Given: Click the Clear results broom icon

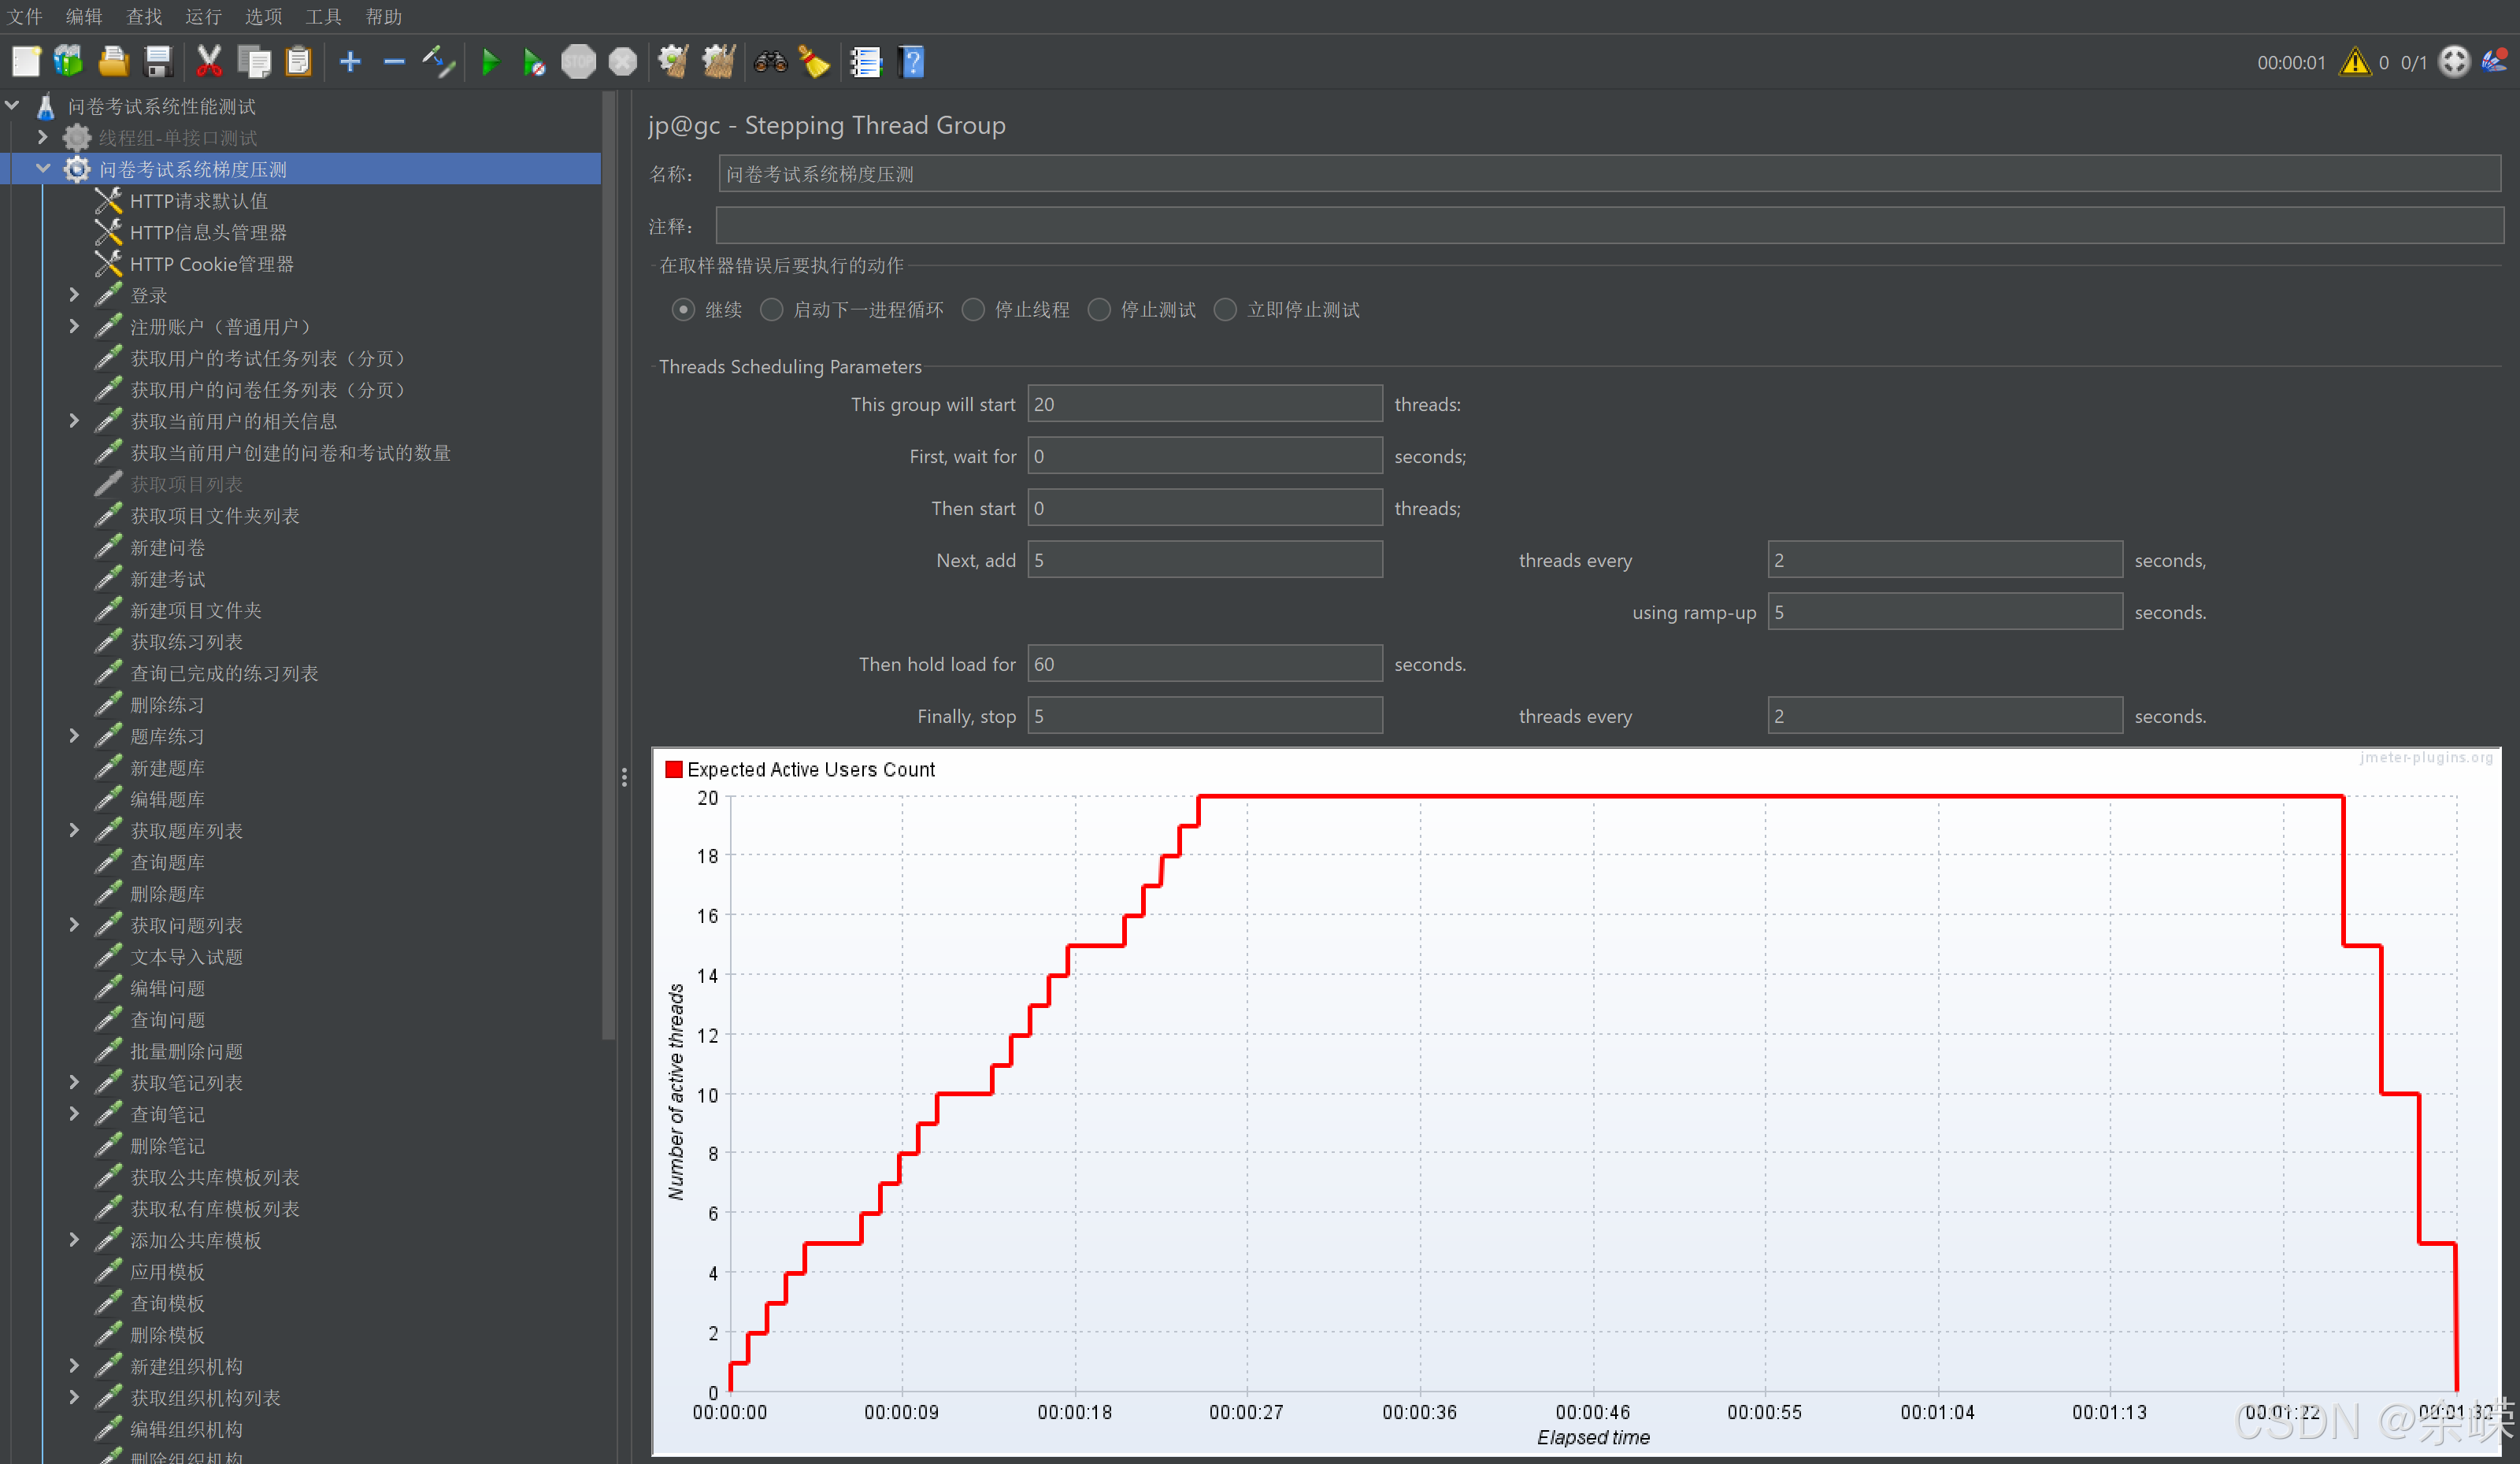Looking at the screenshot, I should [x=673, y=62].
